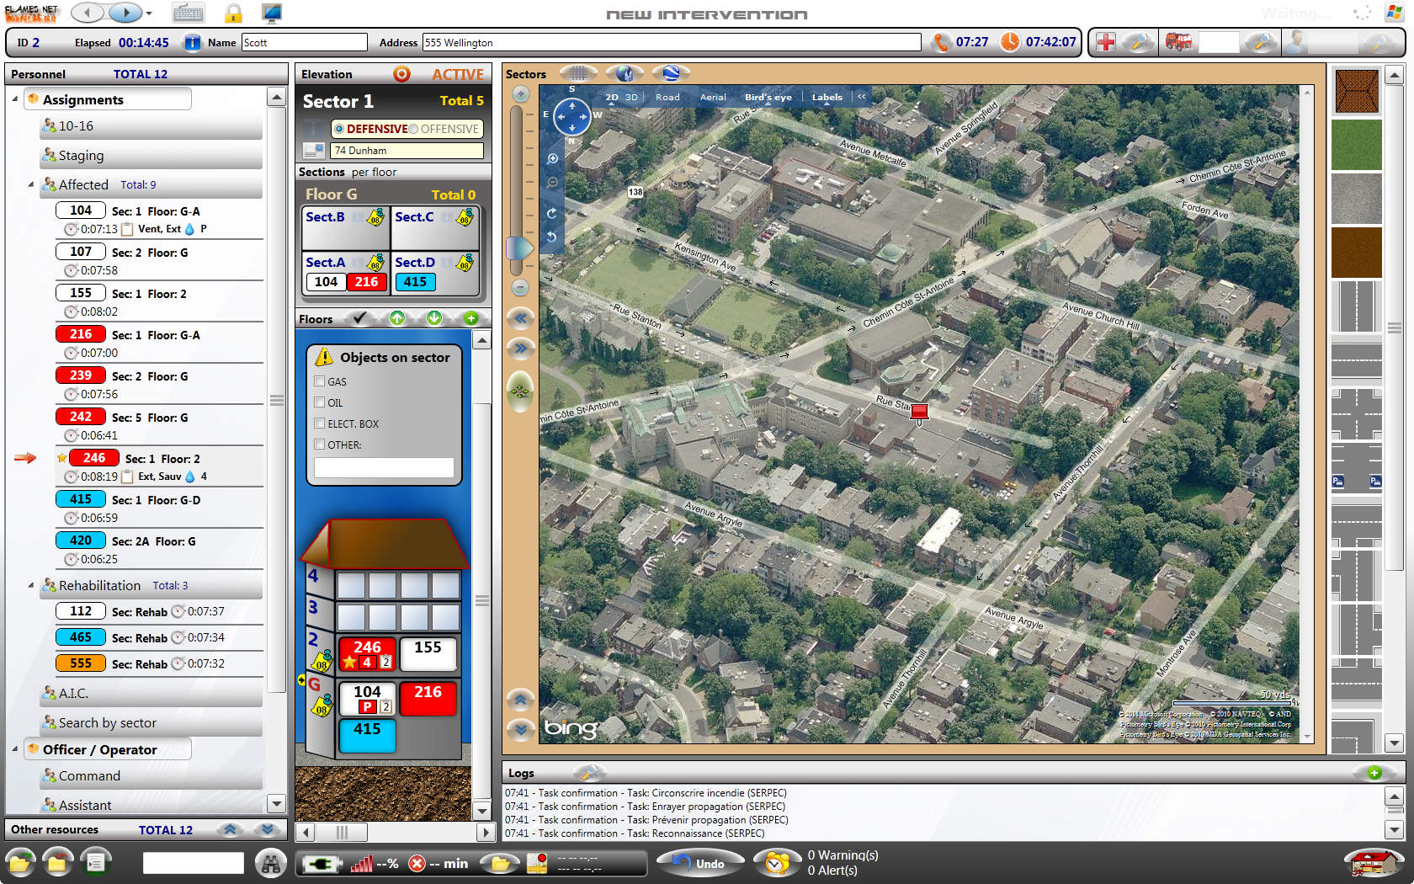Click the red cross medical icon
This screenshot has height=884, width=1414.
click(x=1106, y=42)
